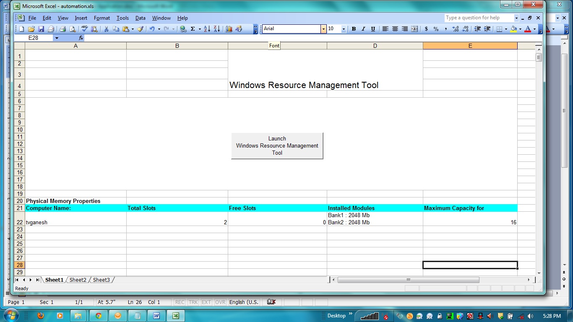Toggle bold formatting
This screenshot has width=573, height=322.
(x=353, y=29)
